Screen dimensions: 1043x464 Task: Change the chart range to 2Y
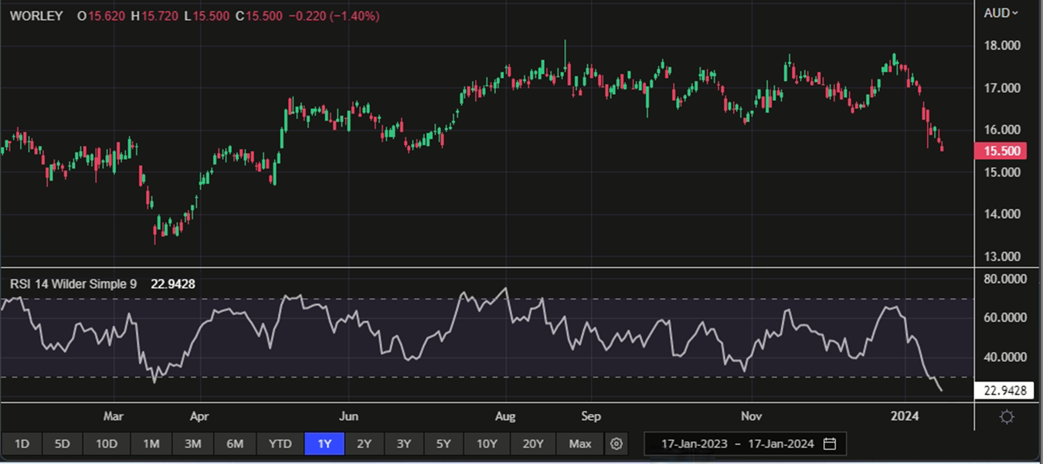tap(364, 444)
